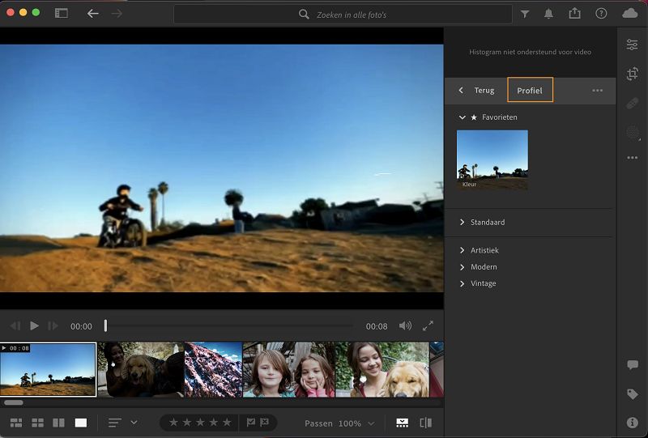Flag the video as rejected
The image size is (648, 438).
click(265, 423)
